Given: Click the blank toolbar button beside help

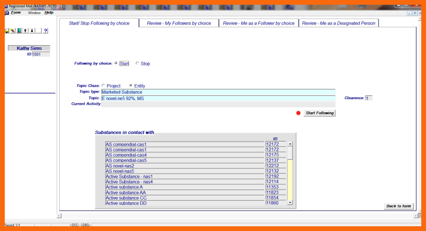Looking at the screenshot, I should click(39, 31).
